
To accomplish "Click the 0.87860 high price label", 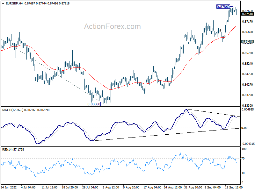I will (x=223, y=7).
